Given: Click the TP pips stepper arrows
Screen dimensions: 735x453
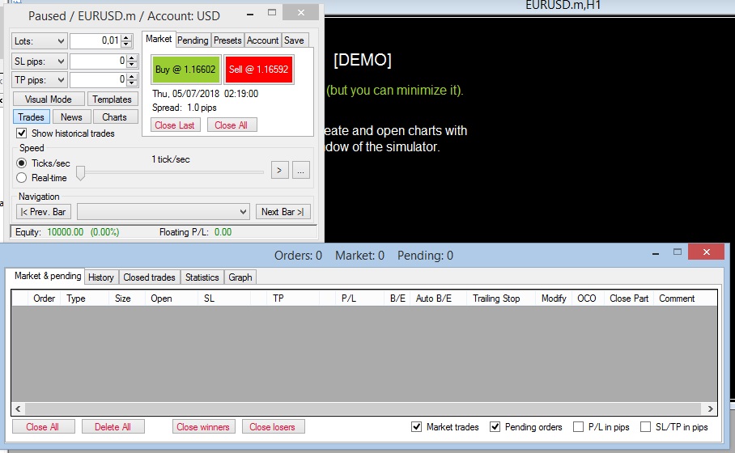Looking at the screenshot, I should (132, 79).
